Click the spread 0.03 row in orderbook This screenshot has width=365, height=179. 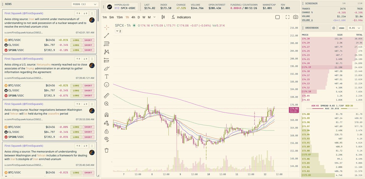(332, 105)
